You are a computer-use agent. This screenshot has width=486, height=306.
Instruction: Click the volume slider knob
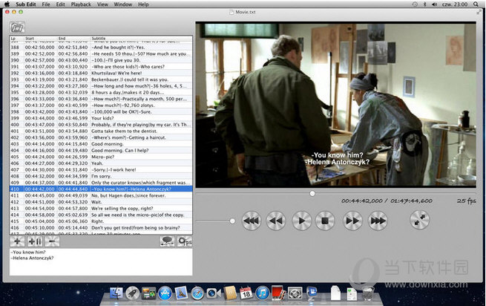[x=232, y=221]
